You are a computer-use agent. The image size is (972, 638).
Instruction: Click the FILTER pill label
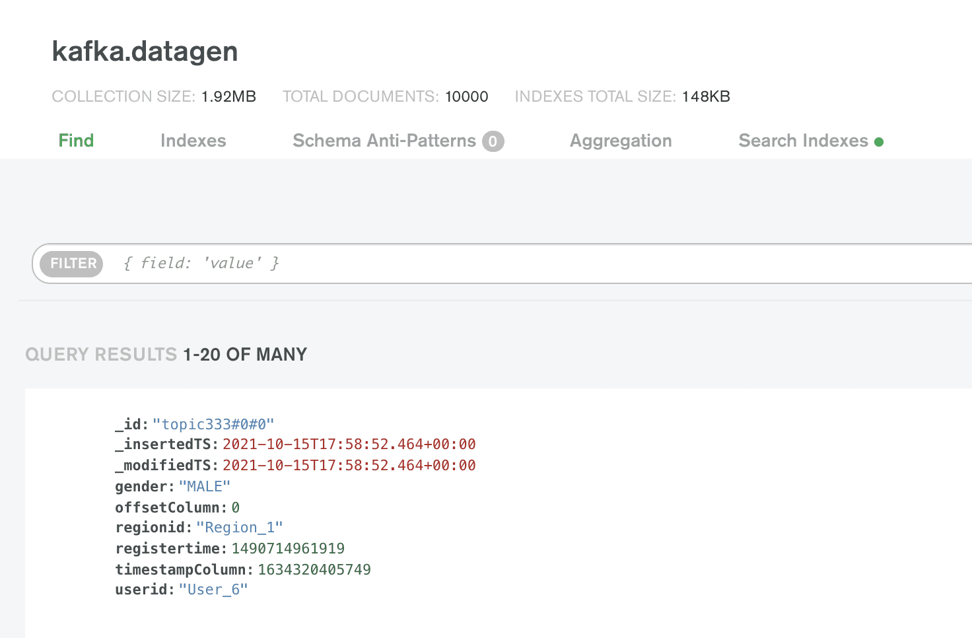[x=71, y=264]
